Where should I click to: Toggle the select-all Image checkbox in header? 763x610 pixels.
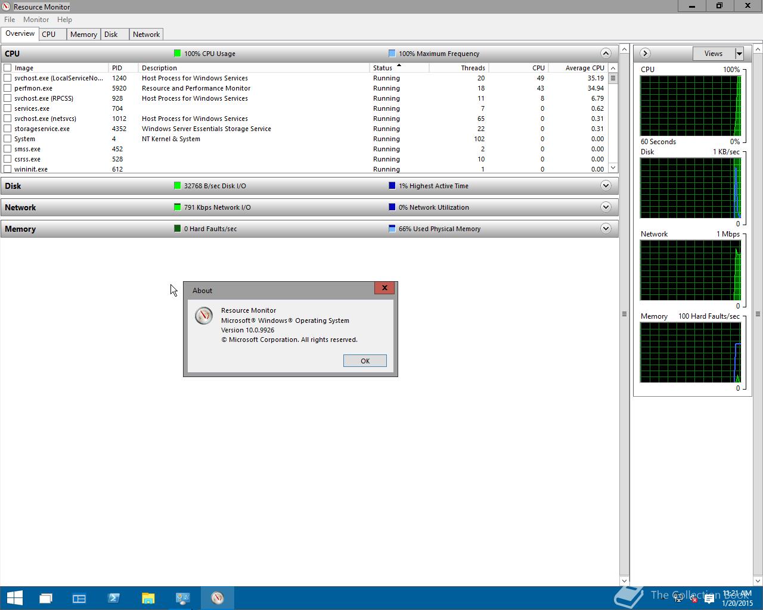[x=8, y=68]
